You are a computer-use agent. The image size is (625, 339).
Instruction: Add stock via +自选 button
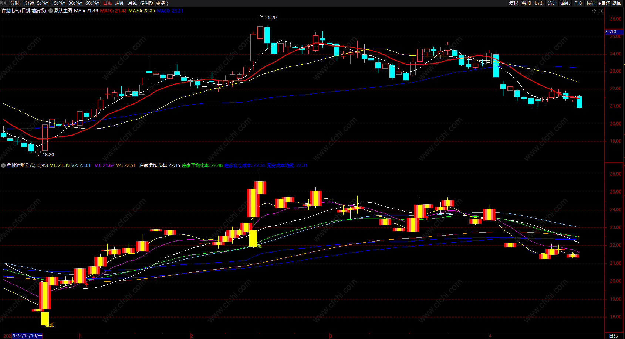(x=604, y=3)
